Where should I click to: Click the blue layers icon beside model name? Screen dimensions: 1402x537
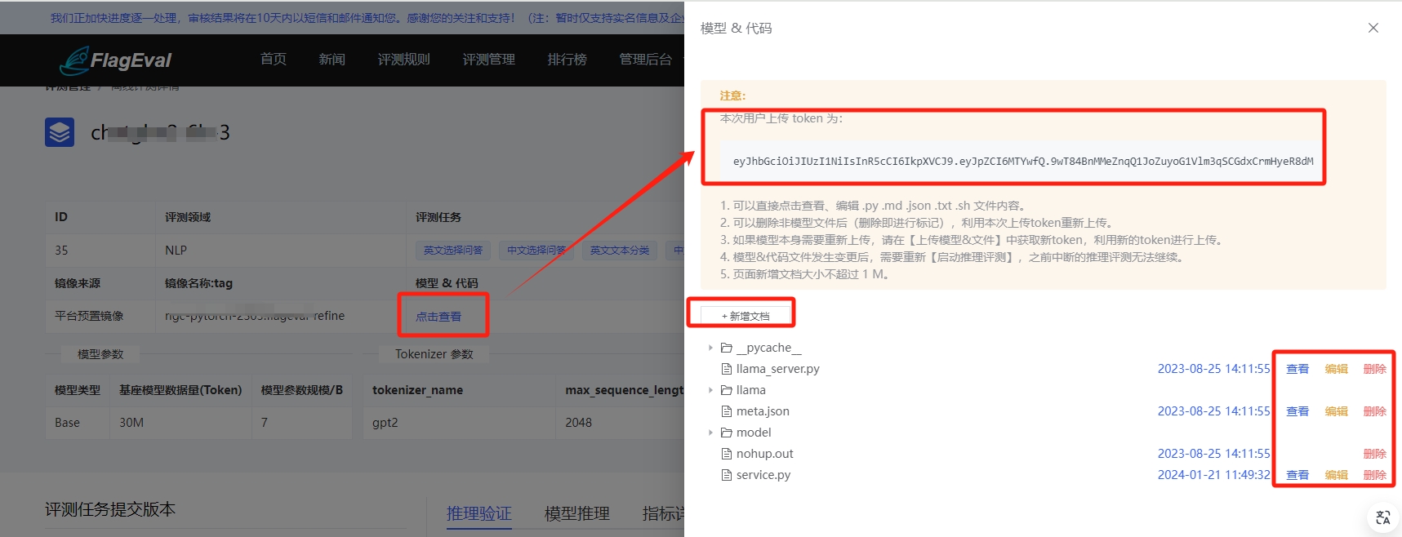coord(60,132)
